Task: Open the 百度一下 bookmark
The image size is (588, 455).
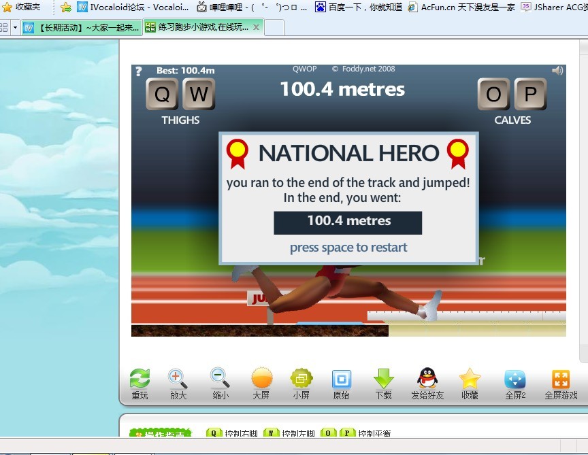Action: tap(358, 7)
